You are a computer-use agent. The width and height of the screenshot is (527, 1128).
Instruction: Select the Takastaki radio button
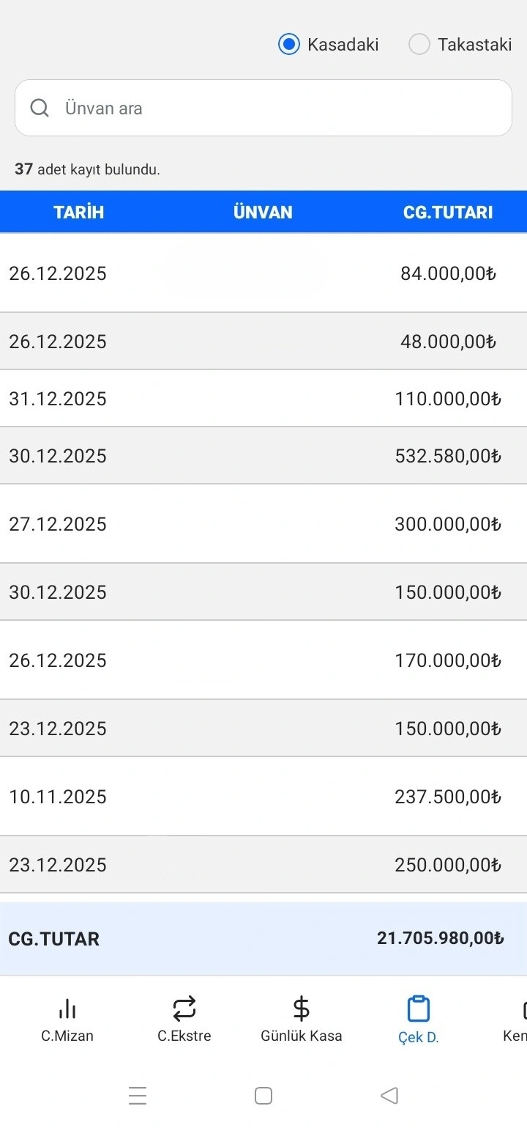coord(419,45)
